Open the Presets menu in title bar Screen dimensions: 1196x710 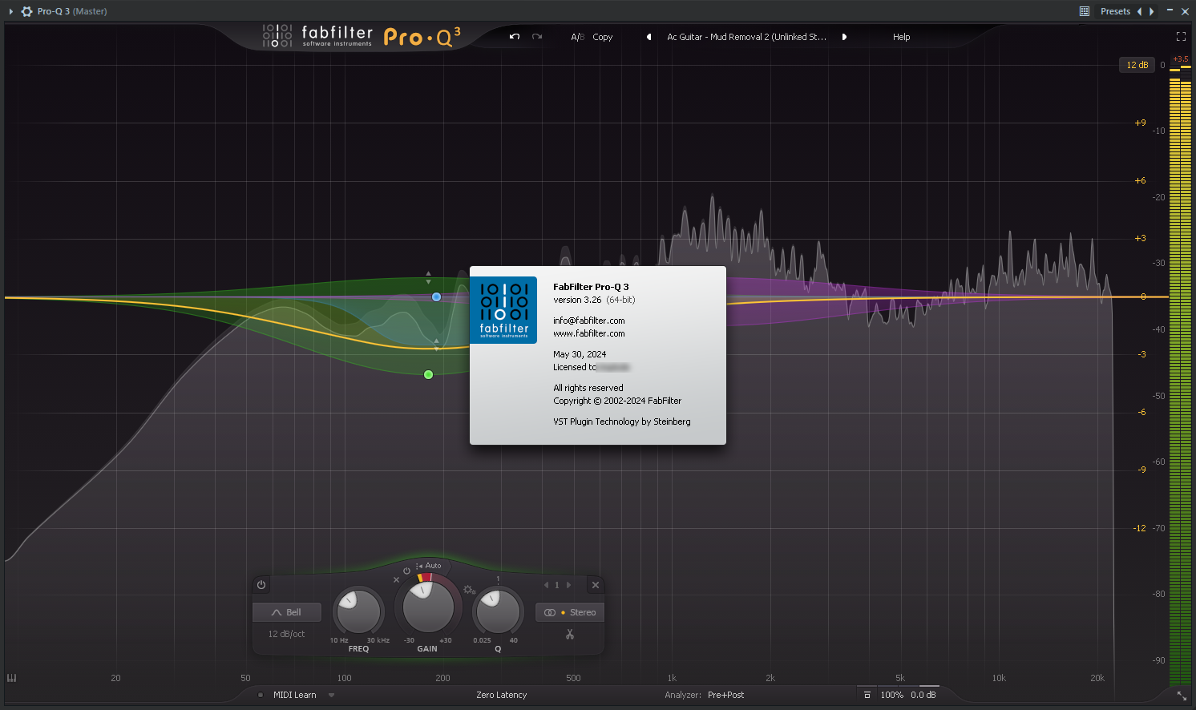tap(1114, 11)
